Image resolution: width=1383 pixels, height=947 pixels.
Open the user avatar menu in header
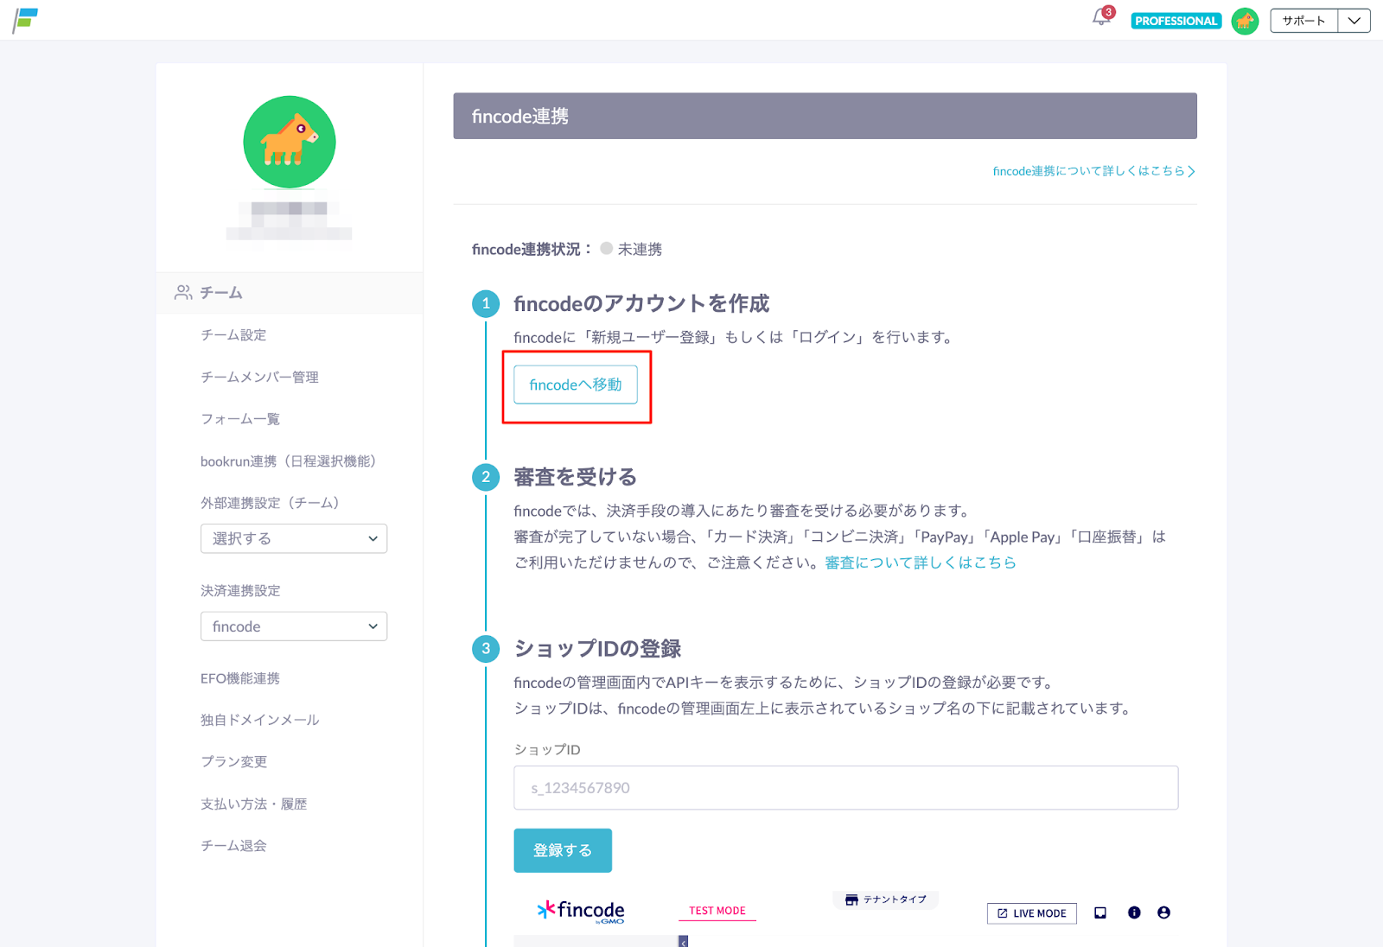click(1245, 21)
